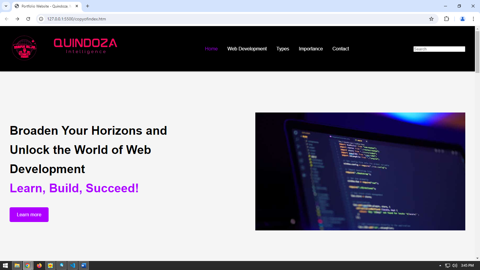The width and height of the screenshot is (480, 270).
Task: Open Chrome's Extensions puzzle icon
Action: (447, 19)
